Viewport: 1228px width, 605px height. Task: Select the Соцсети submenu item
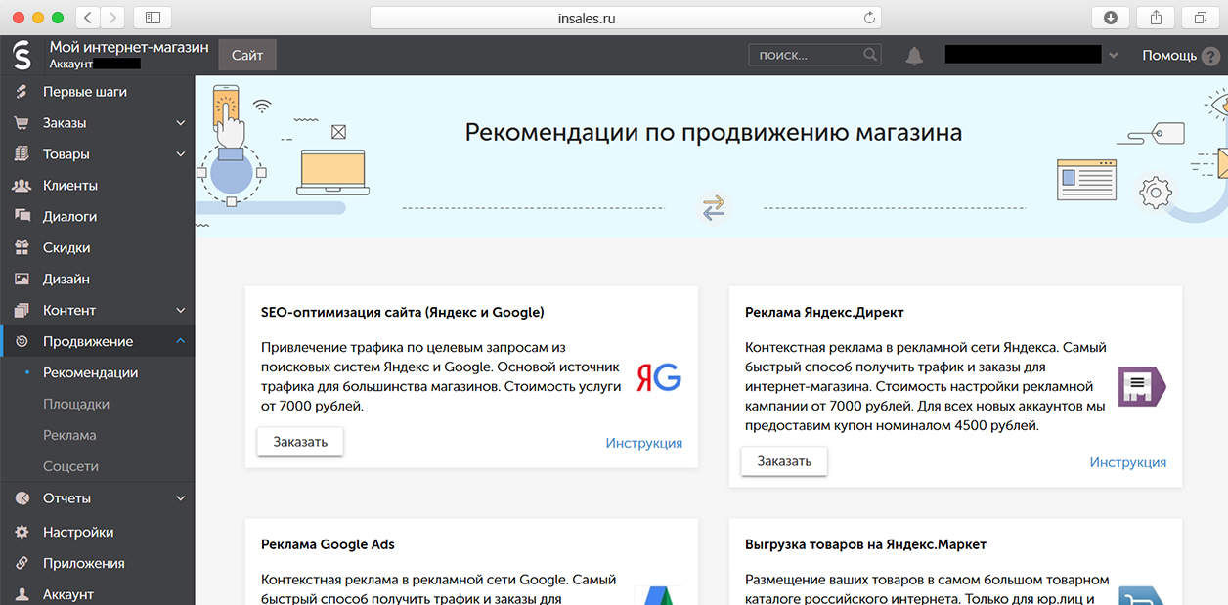[70, 467]
